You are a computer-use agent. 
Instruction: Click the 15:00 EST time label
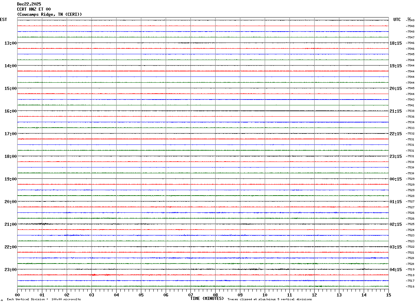coord(11,89)
